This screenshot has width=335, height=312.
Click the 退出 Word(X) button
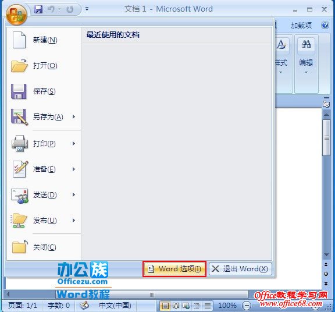(x=240, y=269)
